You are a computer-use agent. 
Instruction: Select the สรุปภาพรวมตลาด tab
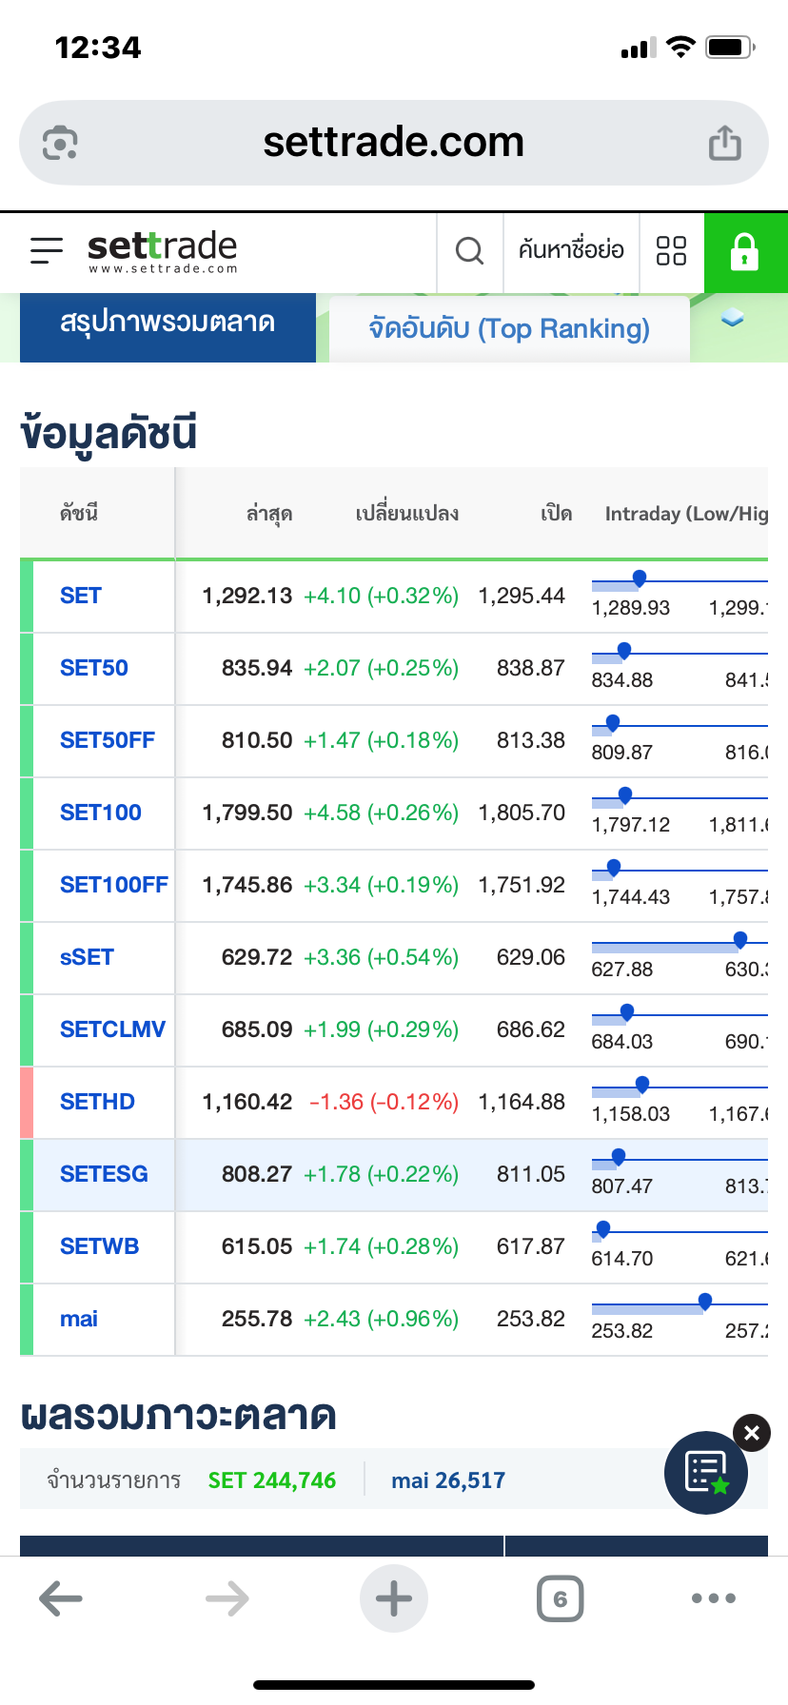pos(167,323)
